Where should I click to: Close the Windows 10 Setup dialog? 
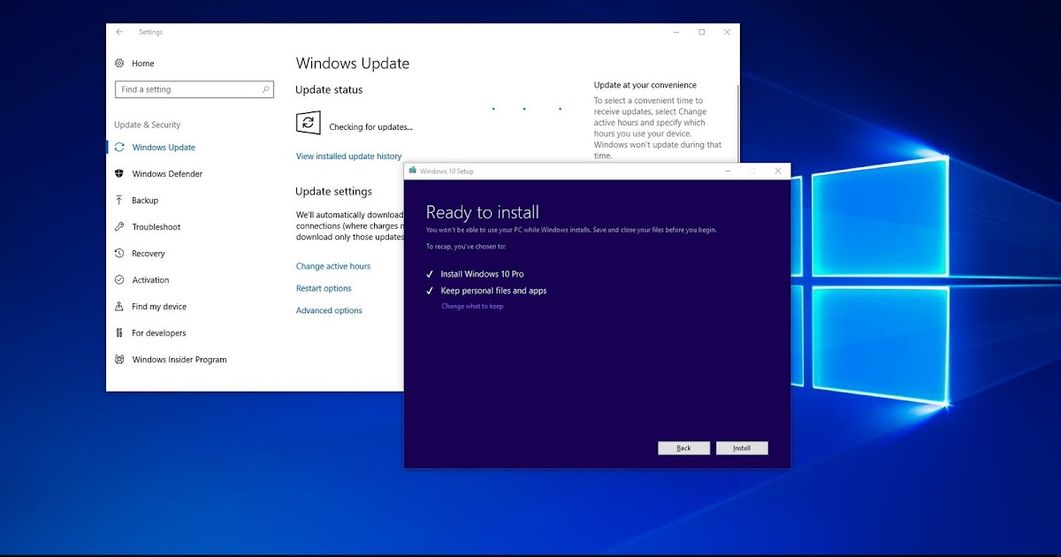(778, 171)
